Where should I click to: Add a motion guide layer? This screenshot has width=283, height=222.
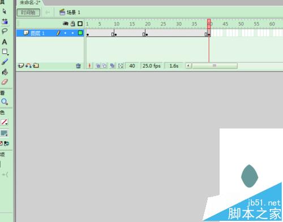[28, 66]
